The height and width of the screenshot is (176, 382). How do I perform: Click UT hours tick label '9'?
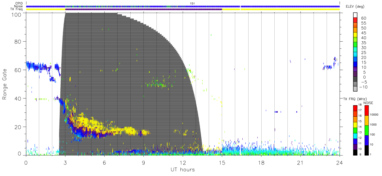(143, 163)
